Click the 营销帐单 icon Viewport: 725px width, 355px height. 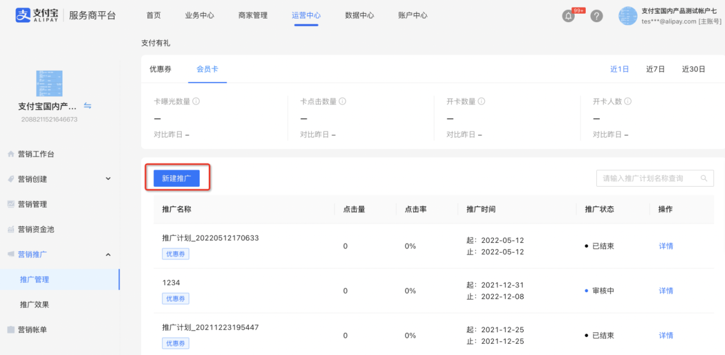click(10, 330)
